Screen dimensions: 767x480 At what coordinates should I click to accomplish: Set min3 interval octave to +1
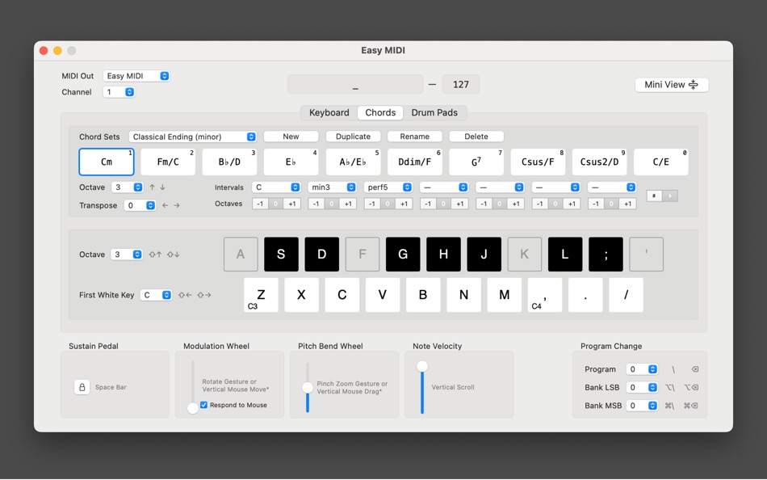point(348,204)
